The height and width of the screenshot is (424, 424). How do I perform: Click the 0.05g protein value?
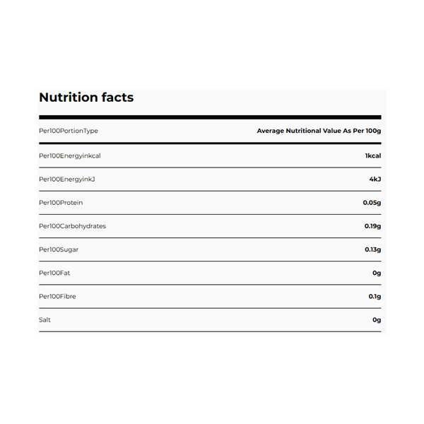372,203
